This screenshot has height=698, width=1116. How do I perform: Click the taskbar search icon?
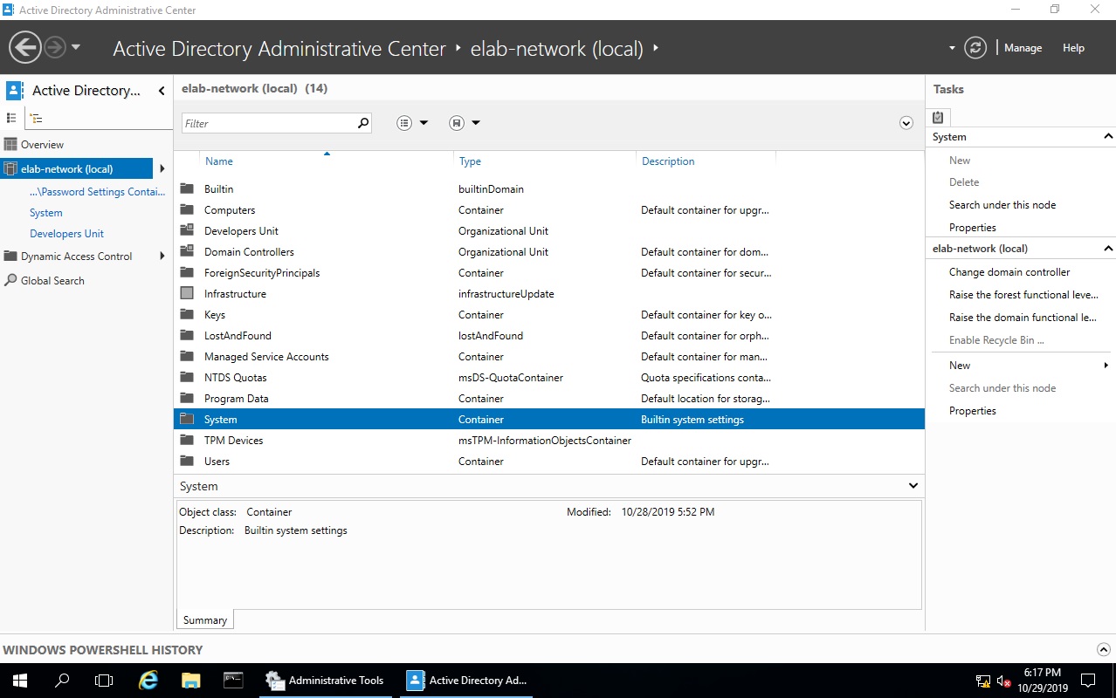click(62, 681)
